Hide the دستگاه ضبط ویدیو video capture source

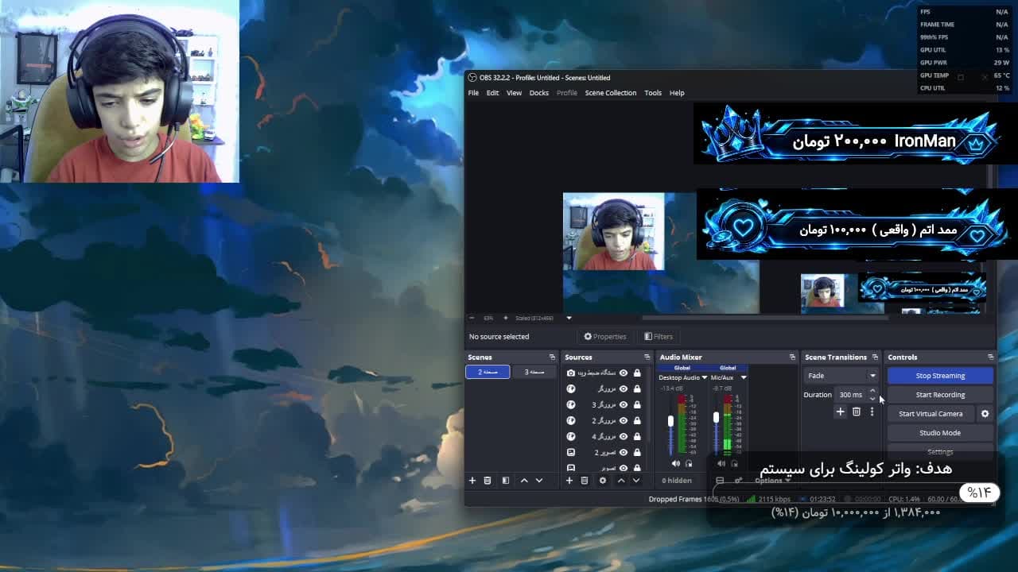[x=624, y=373]
